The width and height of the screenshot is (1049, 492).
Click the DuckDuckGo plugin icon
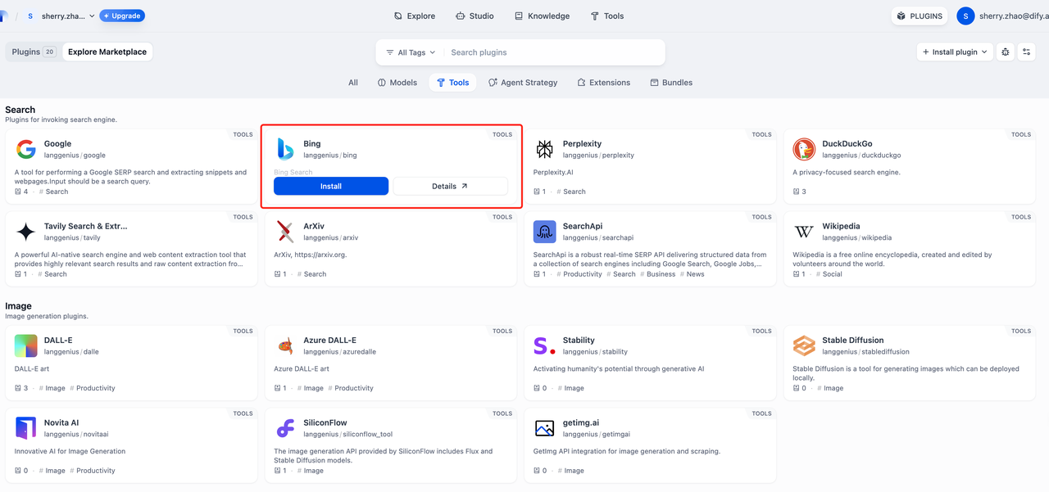(804, 149)
